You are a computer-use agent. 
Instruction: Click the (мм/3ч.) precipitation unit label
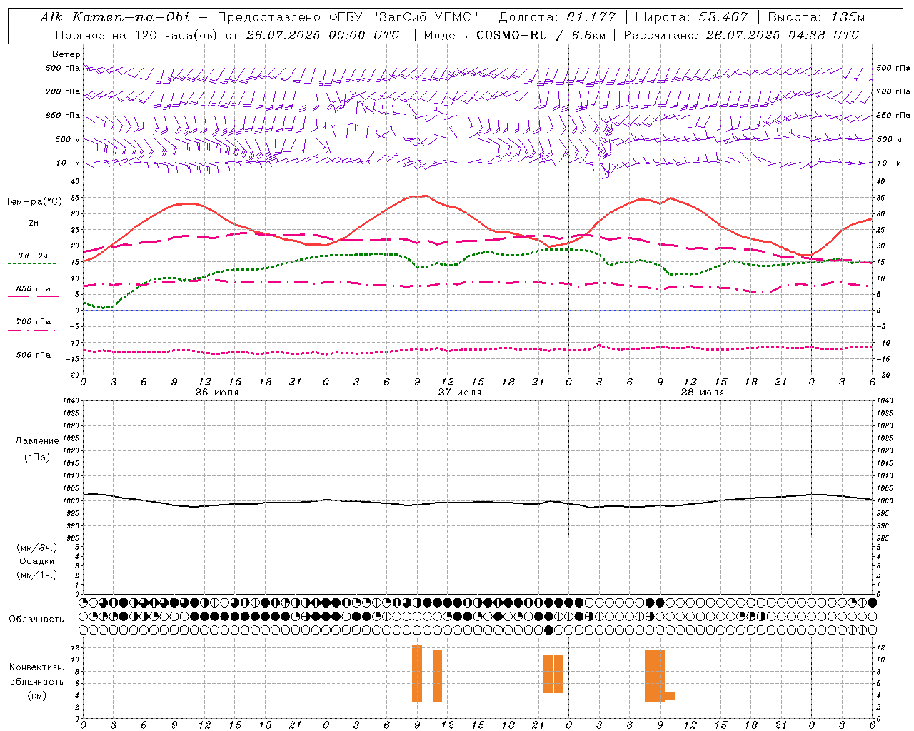(37, 548)
